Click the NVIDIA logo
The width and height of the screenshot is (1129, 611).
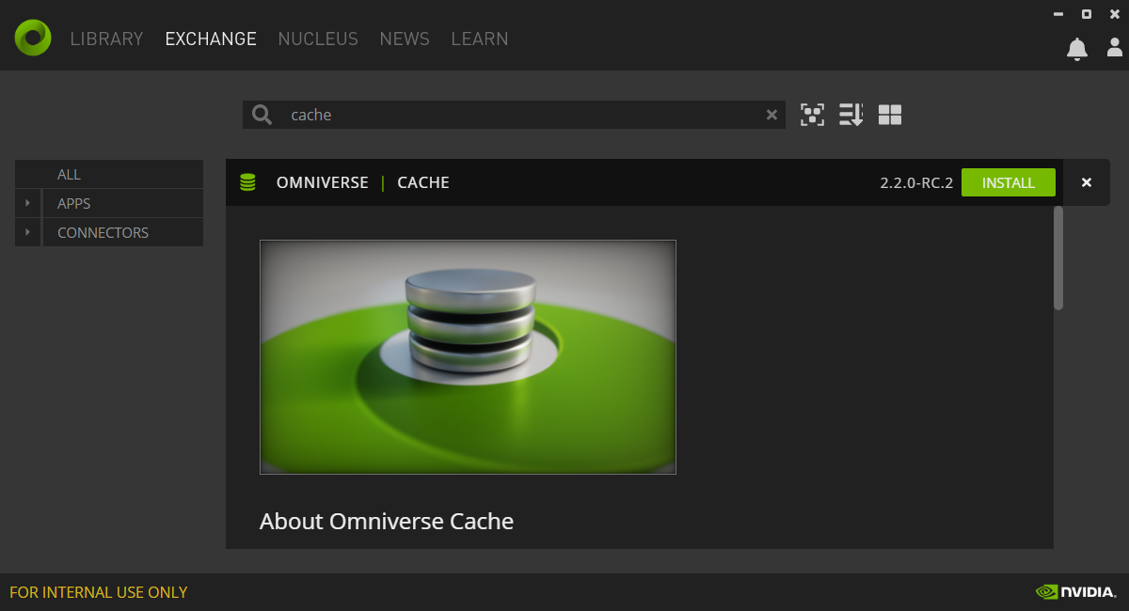coord(1075,592)
